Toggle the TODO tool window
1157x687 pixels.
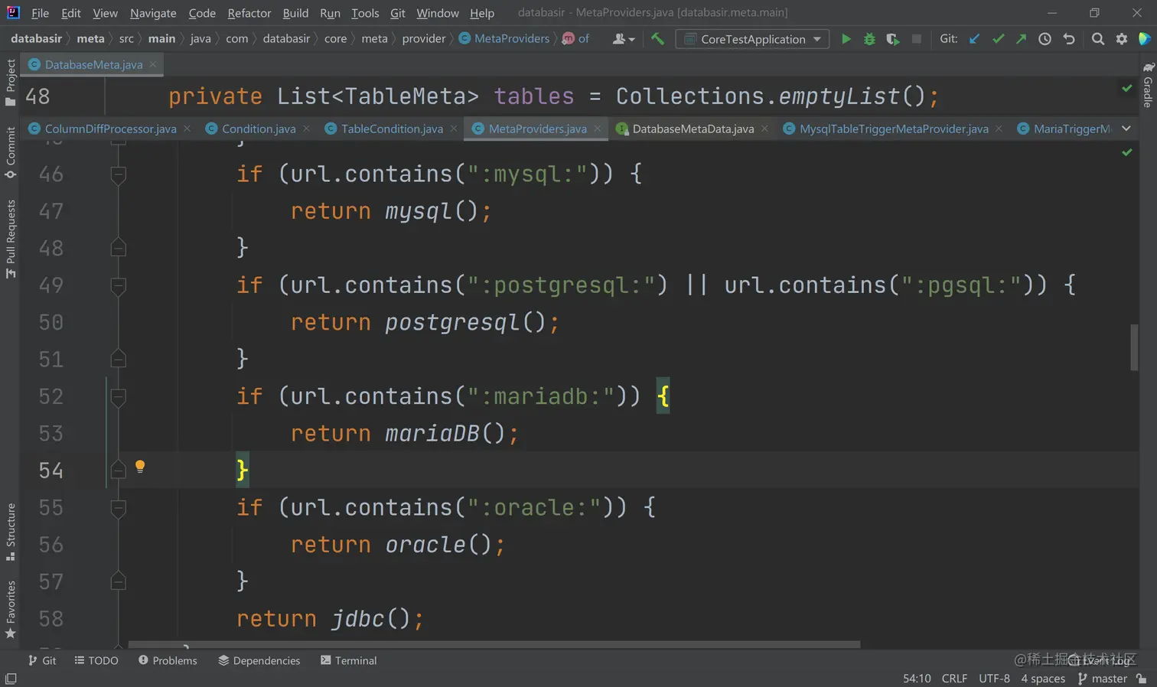click(x=96, y=660)
